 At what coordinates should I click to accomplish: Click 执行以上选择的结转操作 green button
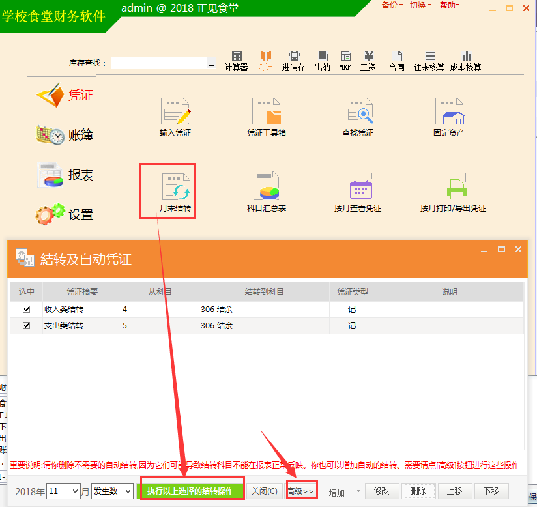coord(190,491)
